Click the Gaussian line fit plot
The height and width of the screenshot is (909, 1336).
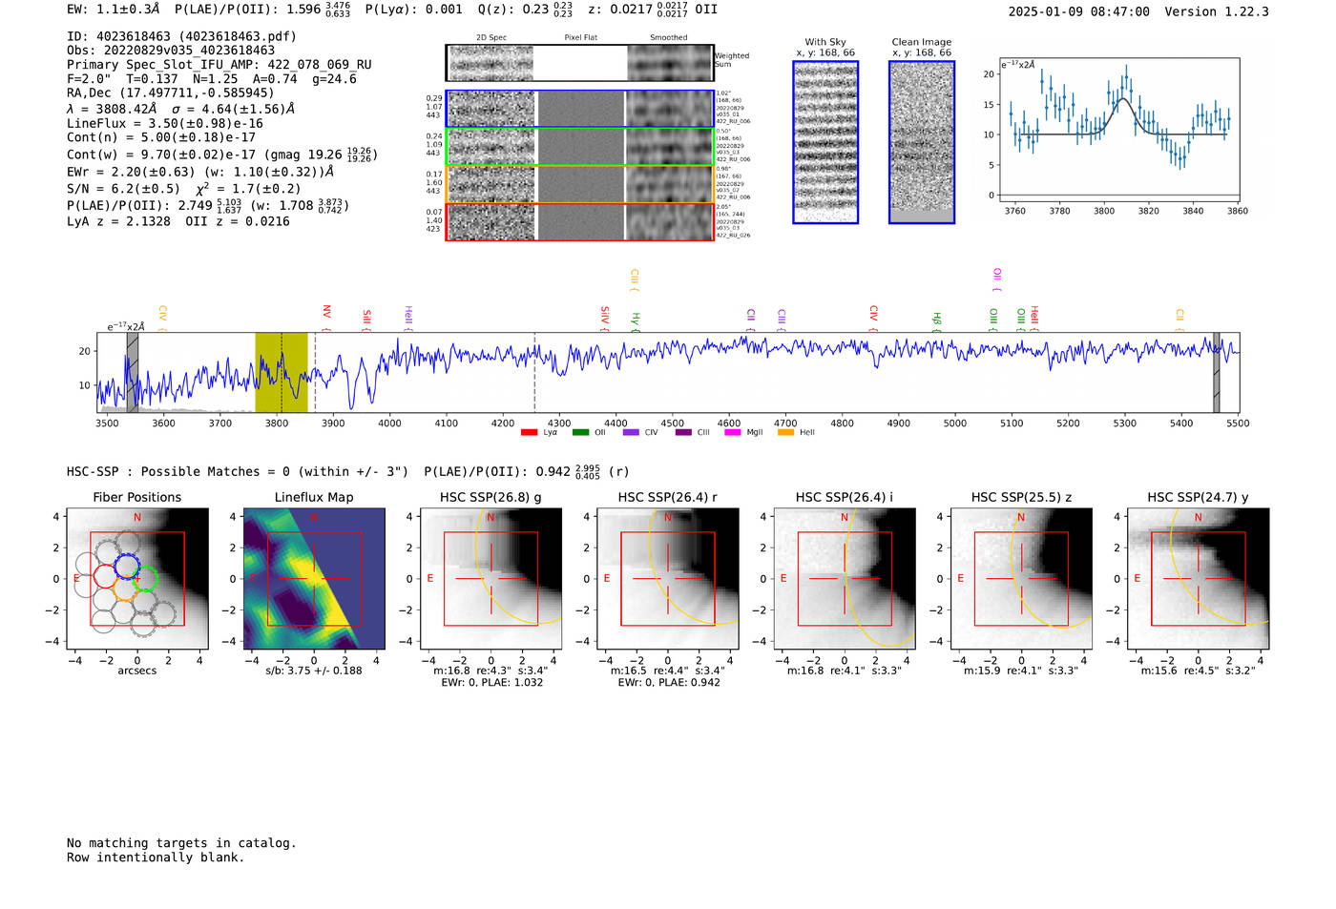click(x=1119, y=131)
